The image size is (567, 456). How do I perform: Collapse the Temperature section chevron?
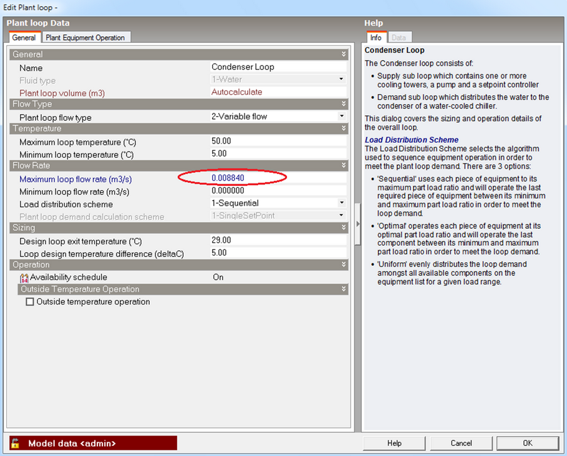(x=343, y=129)
